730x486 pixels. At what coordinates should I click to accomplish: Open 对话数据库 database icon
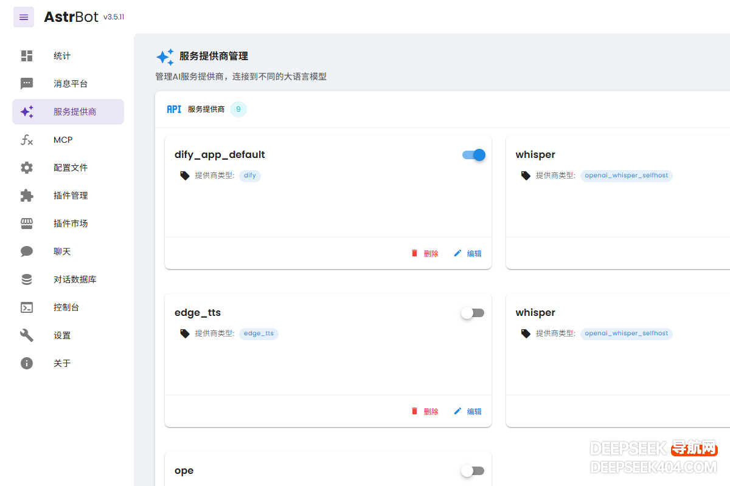[x=27, y=279]
